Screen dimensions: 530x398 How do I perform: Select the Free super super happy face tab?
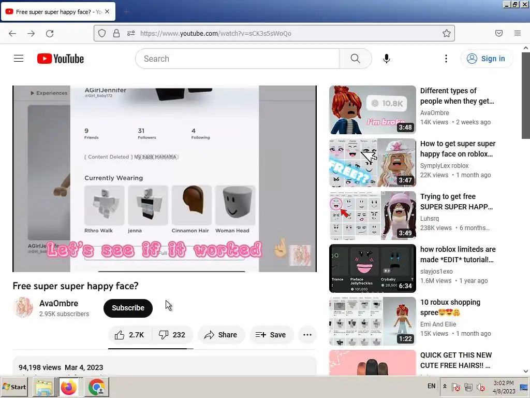(58, 12)
